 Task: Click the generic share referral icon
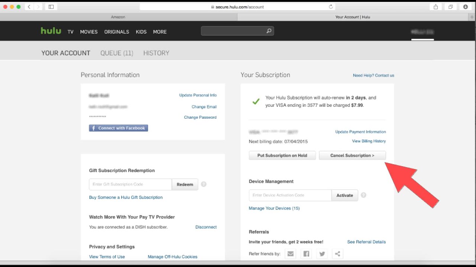[x=337, y=254]
